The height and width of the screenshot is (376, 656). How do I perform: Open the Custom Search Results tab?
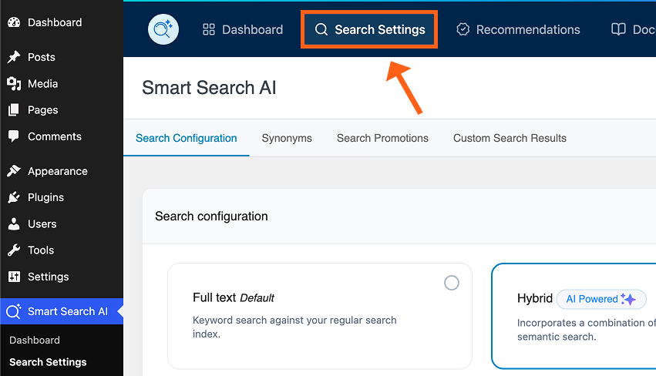510,138
